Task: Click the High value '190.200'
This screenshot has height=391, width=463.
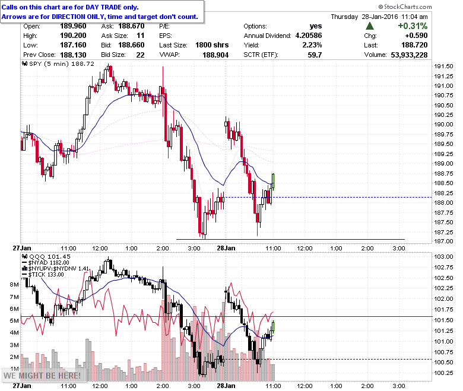Action: coord(73,36)
